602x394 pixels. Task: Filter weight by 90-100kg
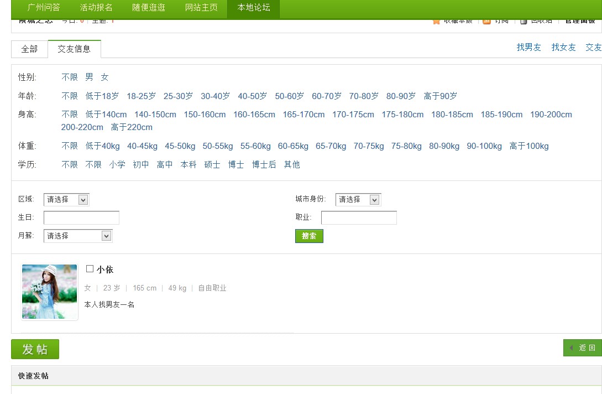pos(484,146)
